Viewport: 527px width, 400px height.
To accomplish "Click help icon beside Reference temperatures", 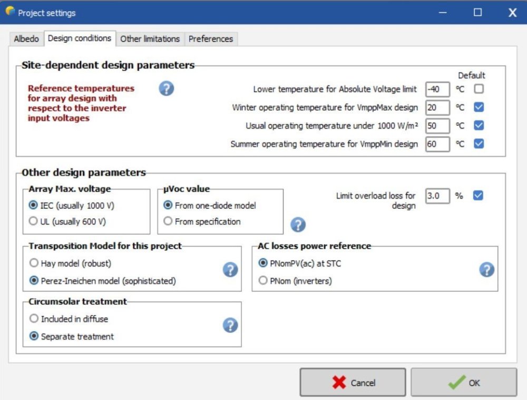I will coord(166,89).
